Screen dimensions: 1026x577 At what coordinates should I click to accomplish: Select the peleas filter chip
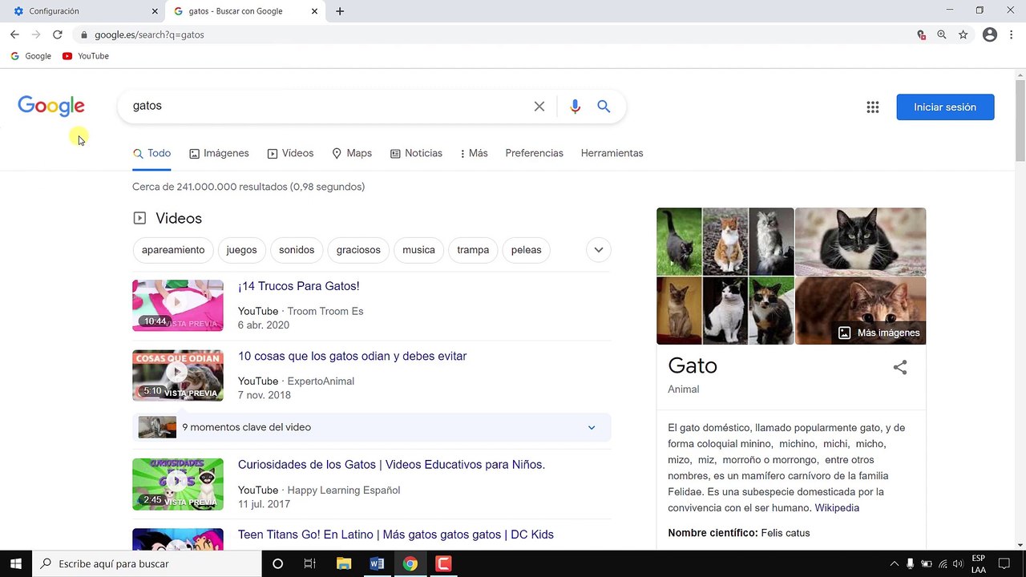point(526,250)
